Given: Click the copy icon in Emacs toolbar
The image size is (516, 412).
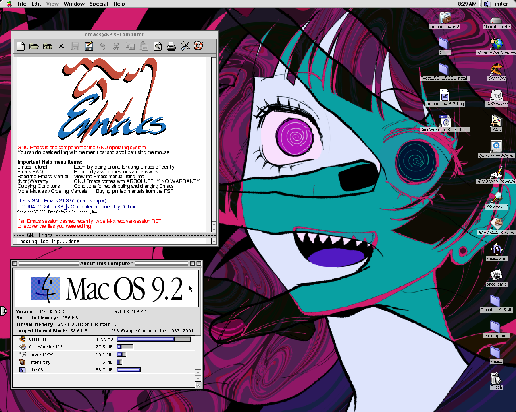Looking at the screenshot, I should [130, 46].
